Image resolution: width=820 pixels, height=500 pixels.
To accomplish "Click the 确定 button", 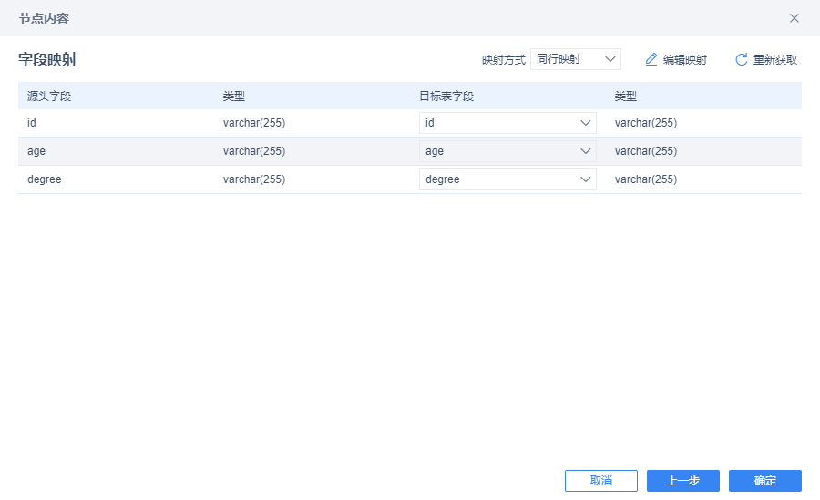I will pyautogui.click(x=765, y=481).
